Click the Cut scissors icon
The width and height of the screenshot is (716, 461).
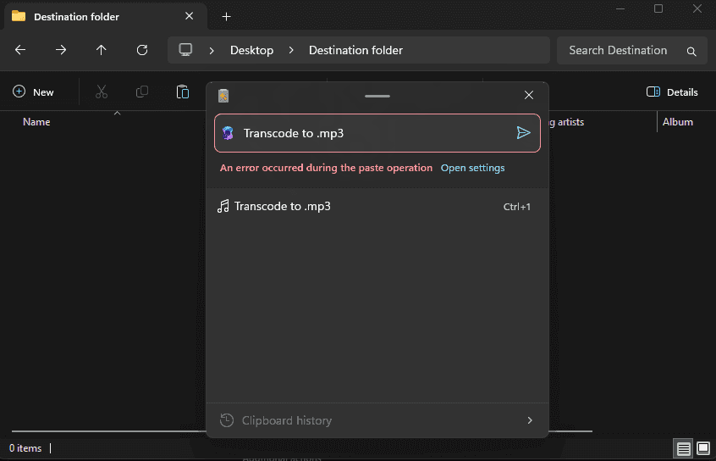102,92
